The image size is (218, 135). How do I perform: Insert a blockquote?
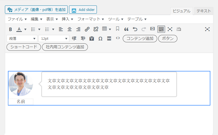tap(126, 29)
